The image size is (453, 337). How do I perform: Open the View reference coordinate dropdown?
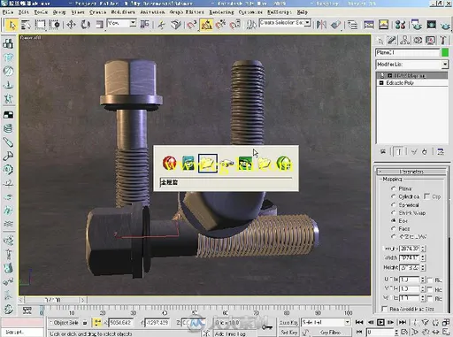pyautogui.click(x=121, y=23)
